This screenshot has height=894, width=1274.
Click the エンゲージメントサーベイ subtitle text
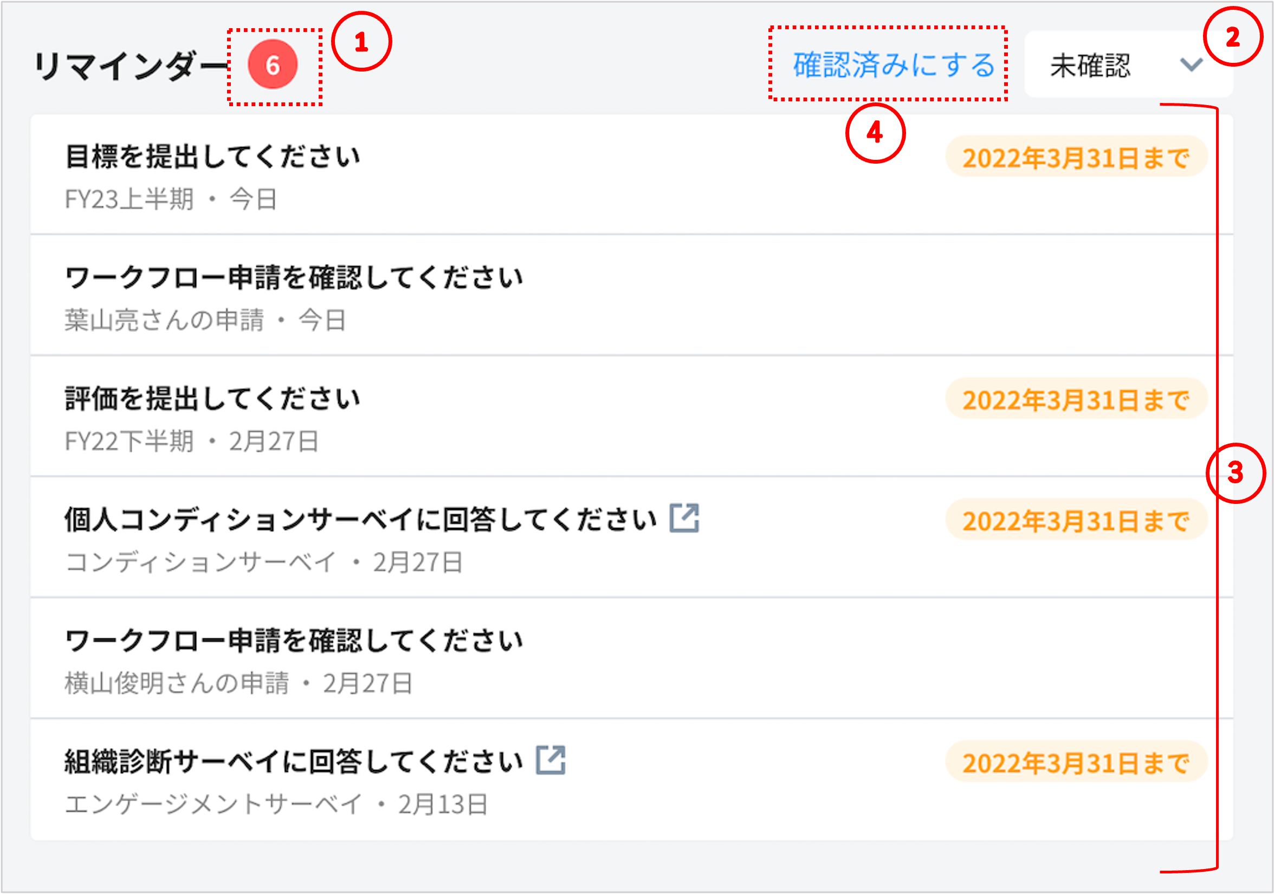tap(214, 804)
